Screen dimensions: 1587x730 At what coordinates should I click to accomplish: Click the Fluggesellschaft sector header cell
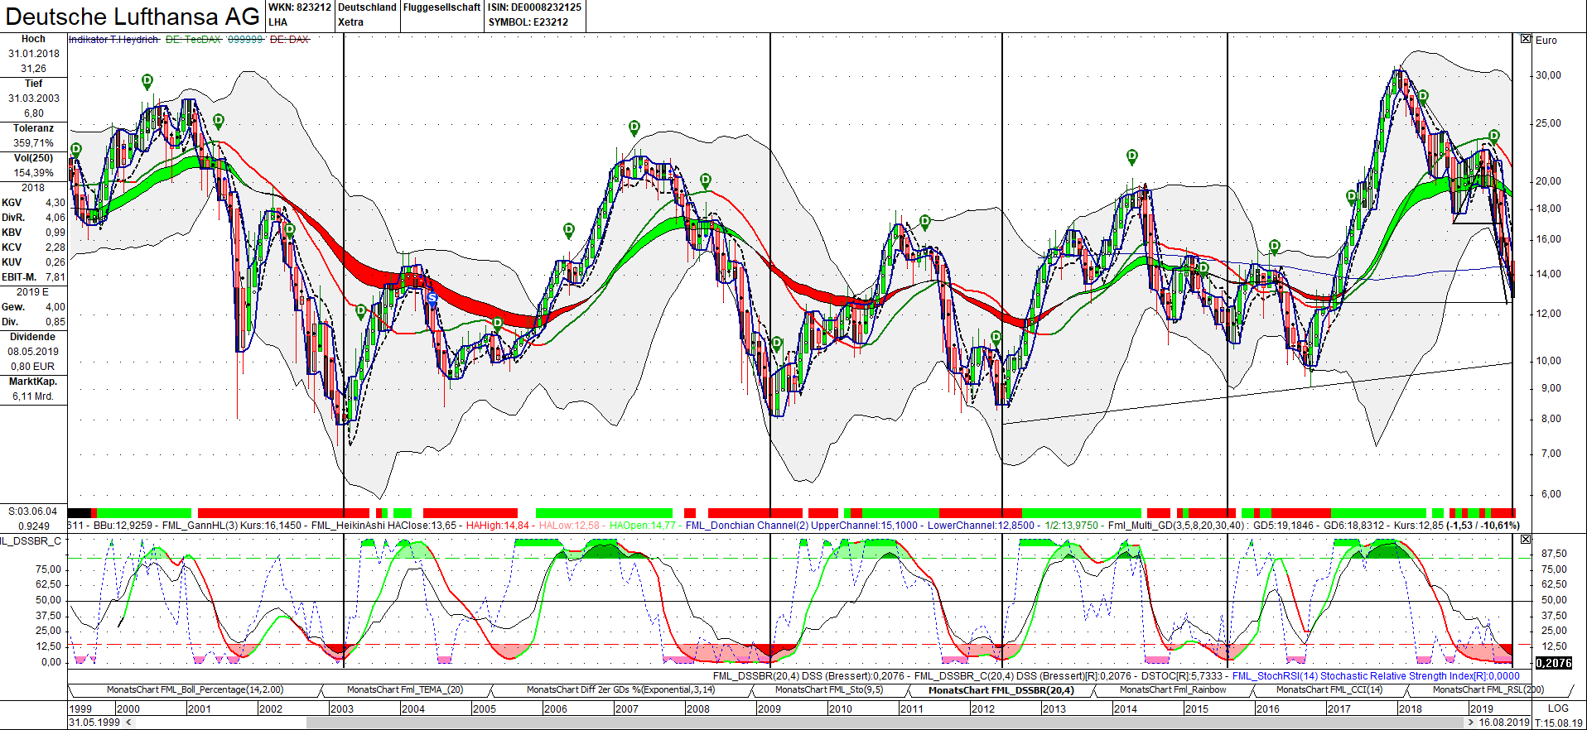coord(441,15)
